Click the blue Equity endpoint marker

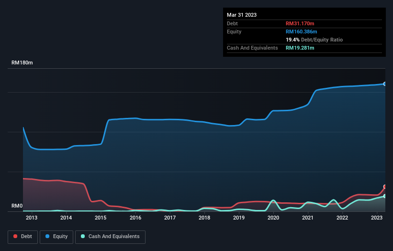coord(385,84)
